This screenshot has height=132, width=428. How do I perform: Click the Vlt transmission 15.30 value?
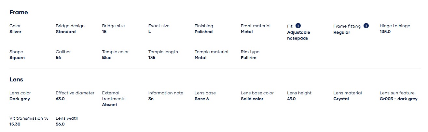point(15,124)
